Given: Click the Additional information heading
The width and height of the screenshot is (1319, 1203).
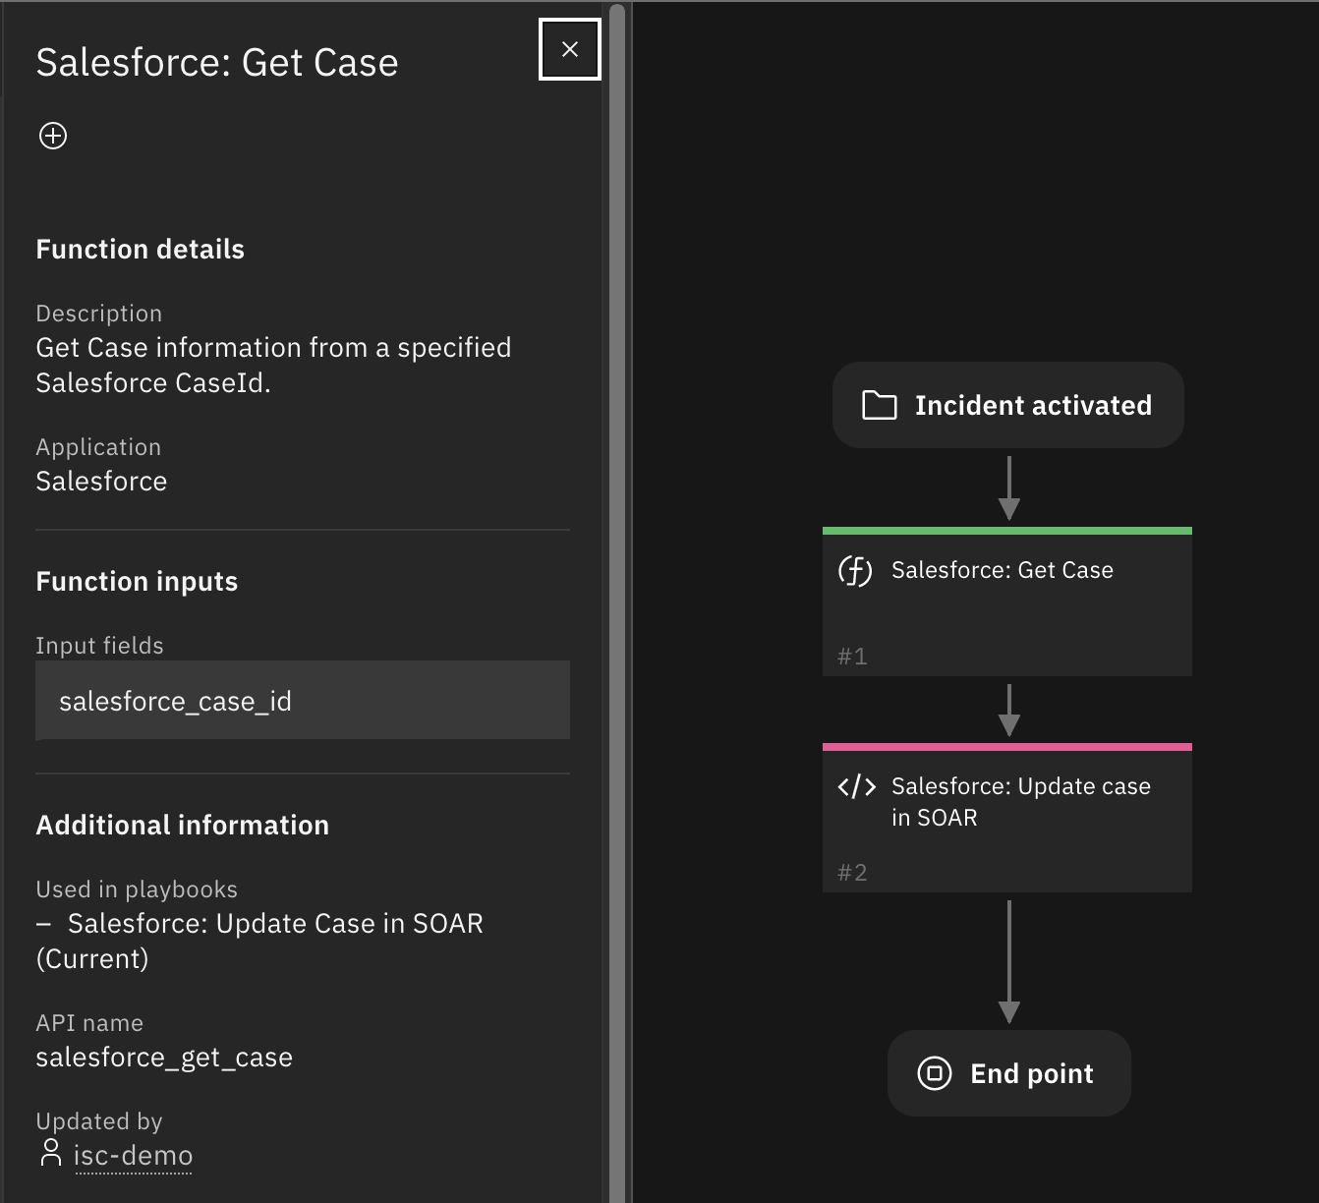Looking at the screenshot, I should [182, 825].
